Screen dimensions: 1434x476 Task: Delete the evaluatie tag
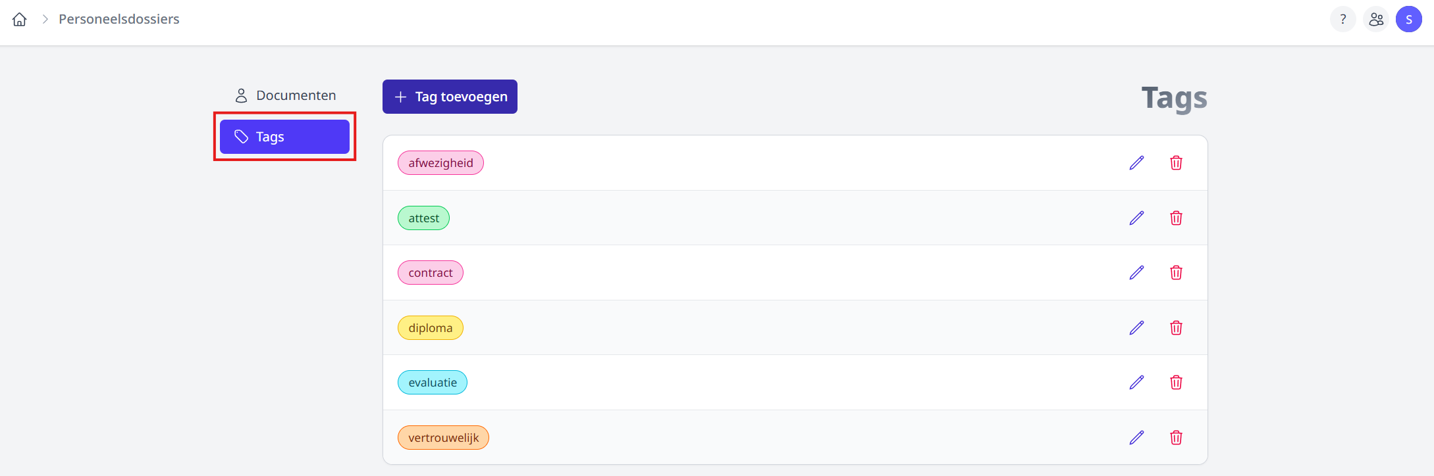tap(1176, 383)
